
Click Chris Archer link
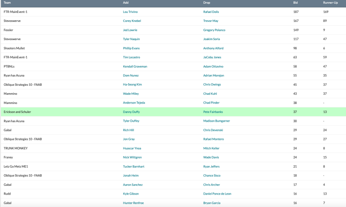click(x=211, y=185)
